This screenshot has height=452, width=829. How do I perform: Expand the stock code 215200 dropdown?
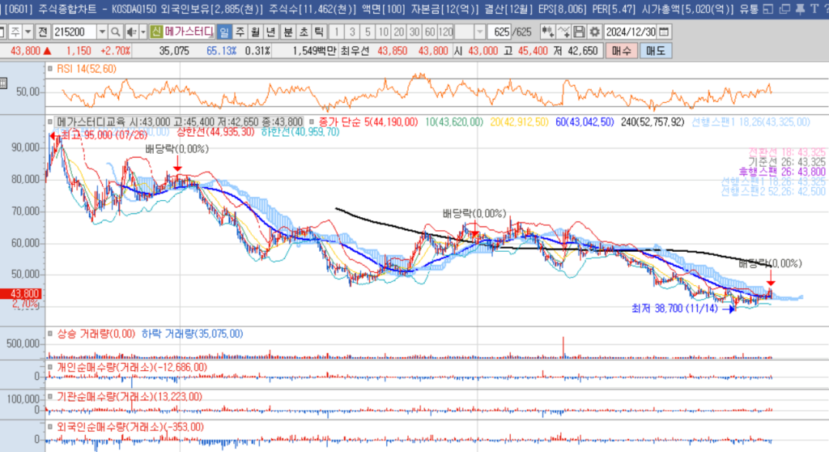click(x=102, y=32)
